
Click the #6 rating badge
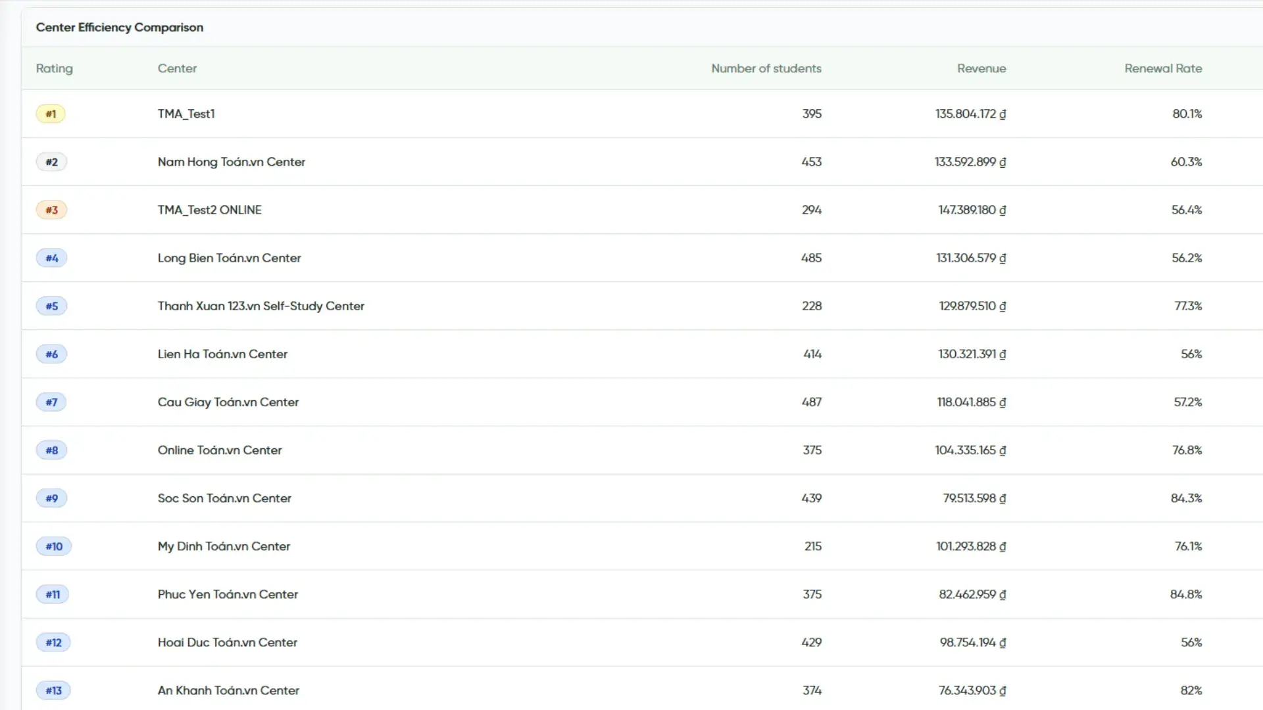pos(51,354)
